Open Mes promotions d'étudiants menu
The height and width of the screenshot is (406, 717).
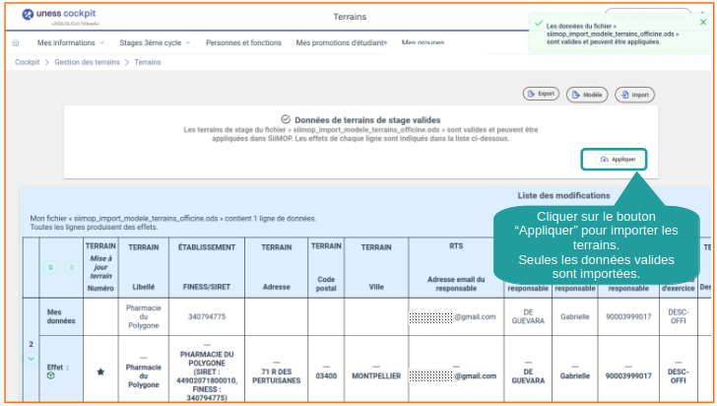tap(341, 42)
